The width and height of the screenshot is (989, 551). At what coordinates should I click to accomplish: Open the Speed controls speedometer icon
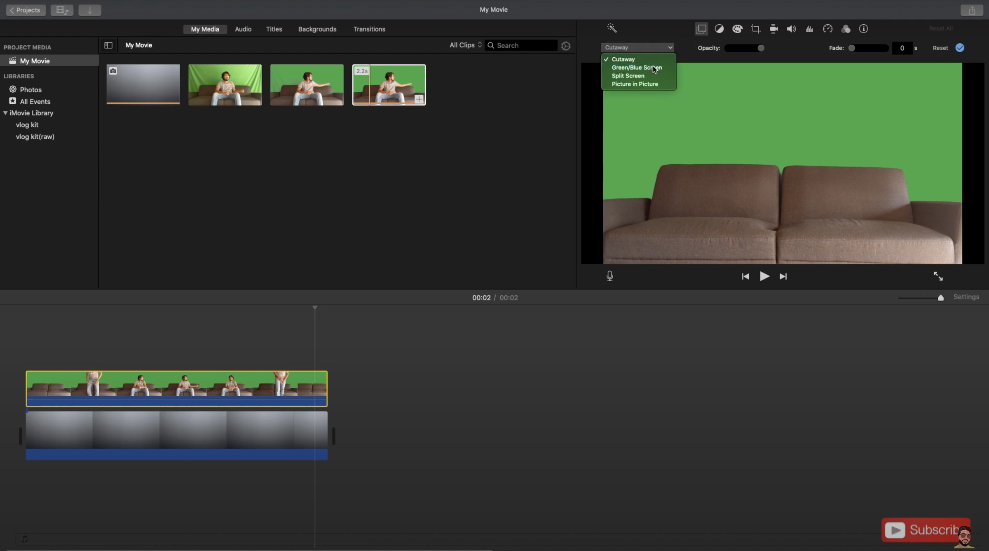point(828,29)
